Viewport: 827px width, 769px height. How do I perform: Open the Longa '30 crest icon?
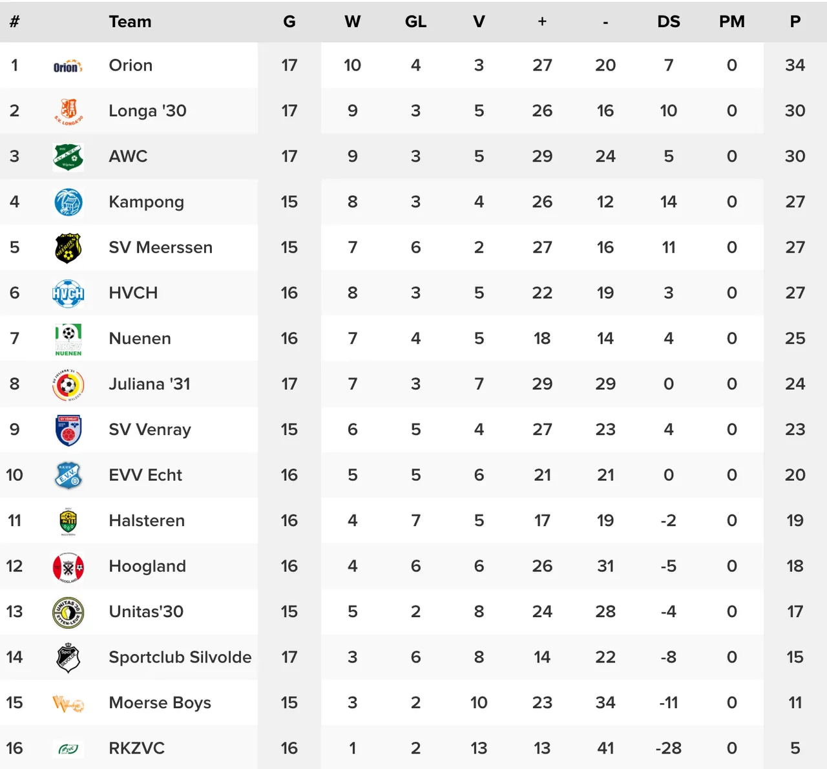tap(68, 111)
